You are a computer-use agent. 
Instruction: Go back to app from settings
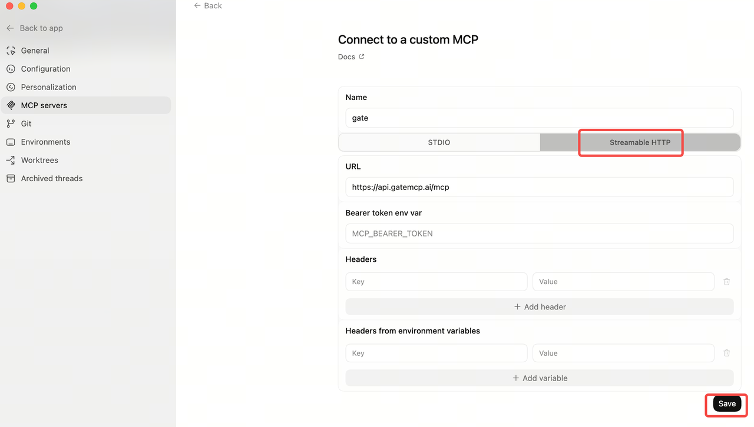pos(35,28)
